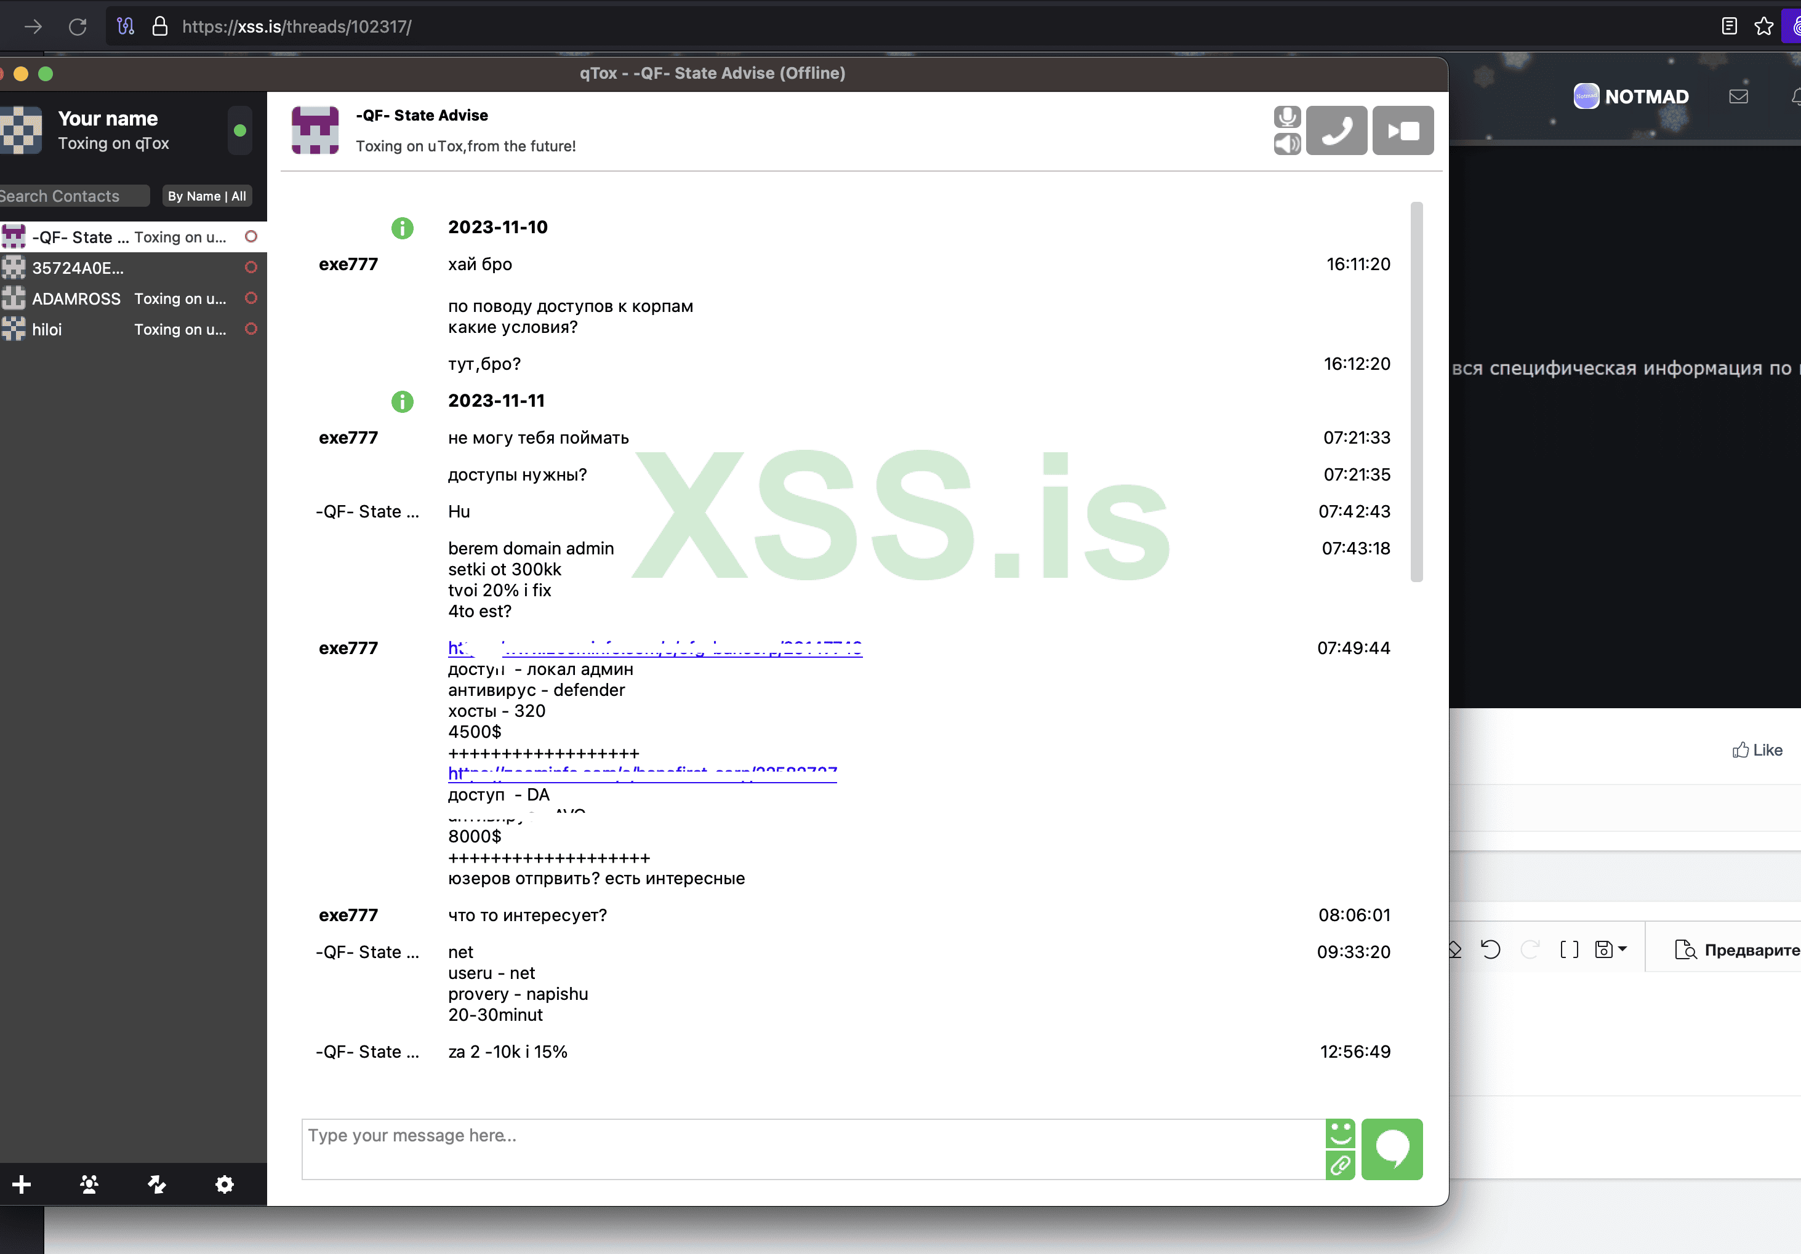The image size is (1801, 1254).
Task: Toggle the microphone mute icon
Action: click(x=1286, y=117)
